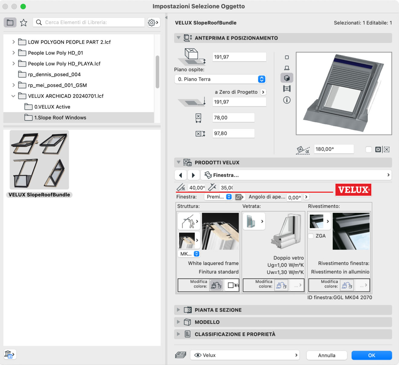Select the front elevation preview icon
The width and height of the screenshot is (399, 365).
287,68
